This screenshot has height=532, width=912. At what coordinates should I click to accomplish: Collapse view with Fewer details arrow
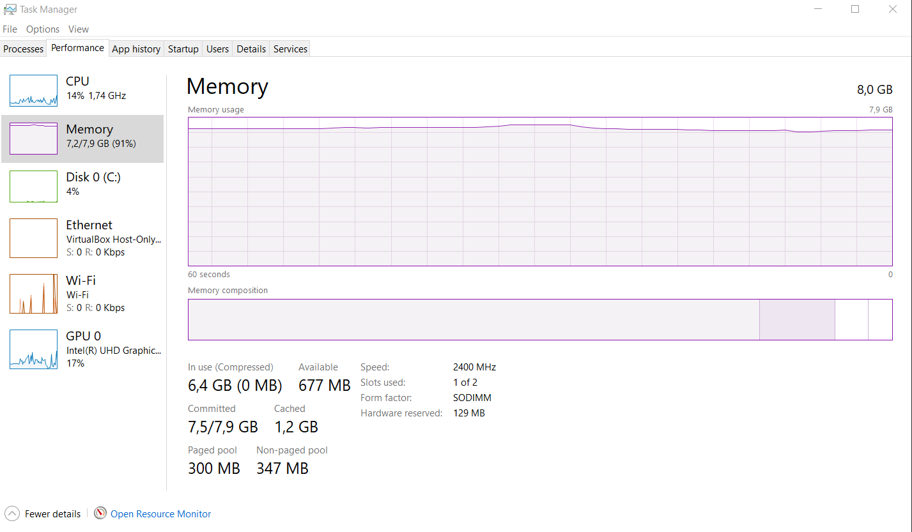[12, 513]
